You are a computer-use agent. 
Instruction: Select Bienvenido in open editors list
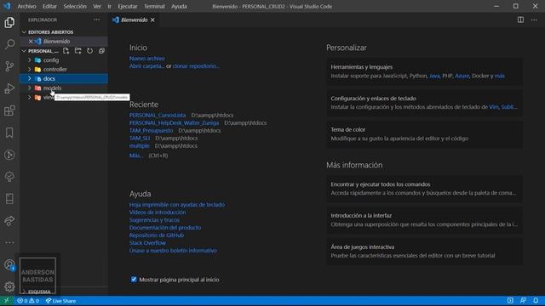(63, 42)
